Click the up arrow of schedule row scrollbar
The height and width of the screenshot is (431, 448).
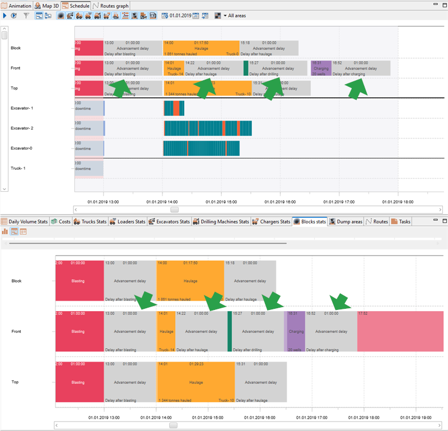(x=4, y=29)
